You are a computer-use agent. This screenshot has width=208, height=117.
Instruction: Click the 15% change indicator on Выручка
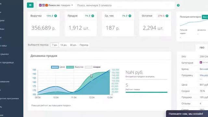pos(50,16)
